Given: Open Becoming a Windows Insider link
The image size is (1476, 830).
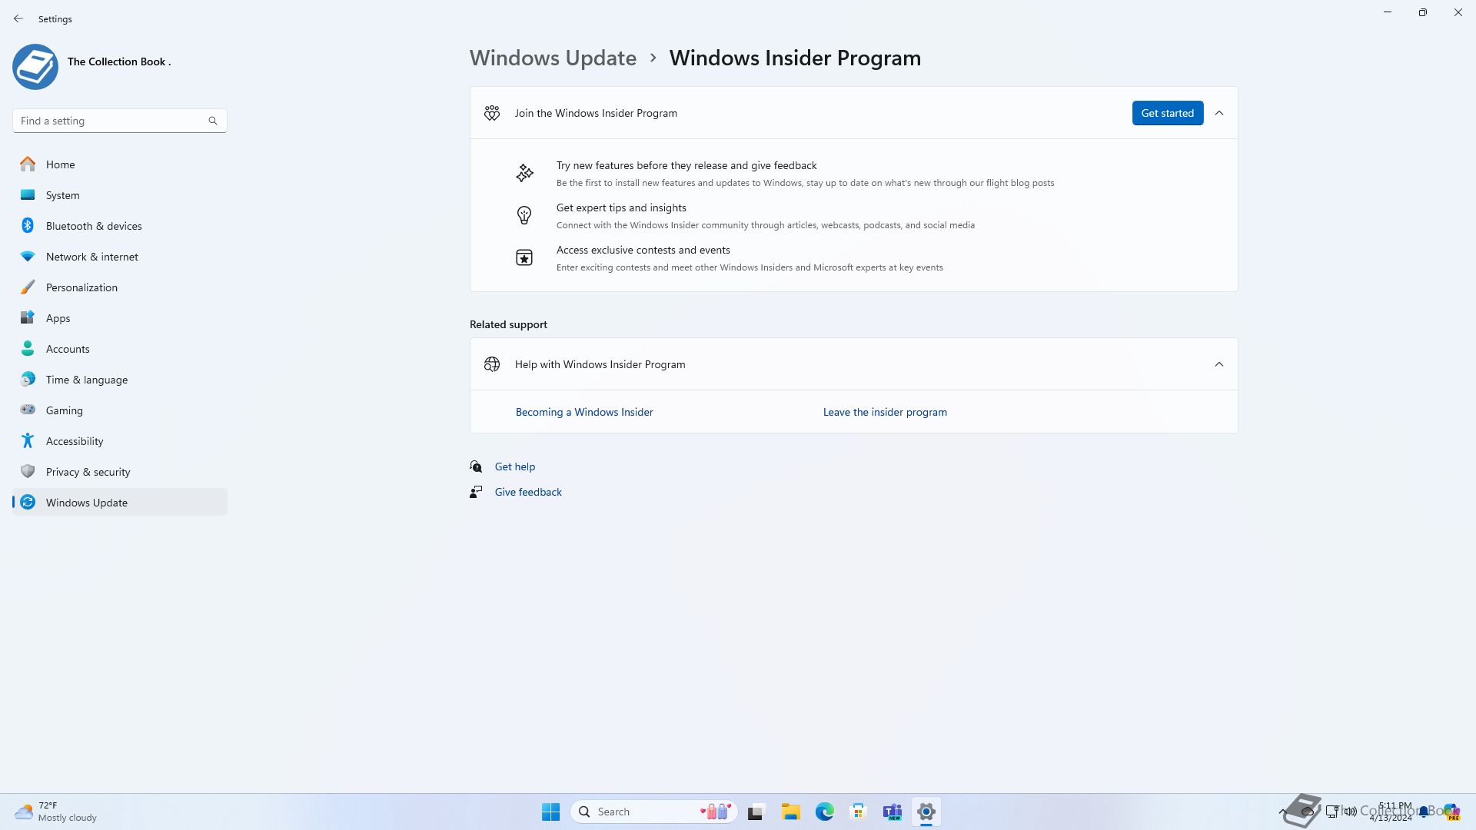Looking at the screenshot, I should 584,412.
